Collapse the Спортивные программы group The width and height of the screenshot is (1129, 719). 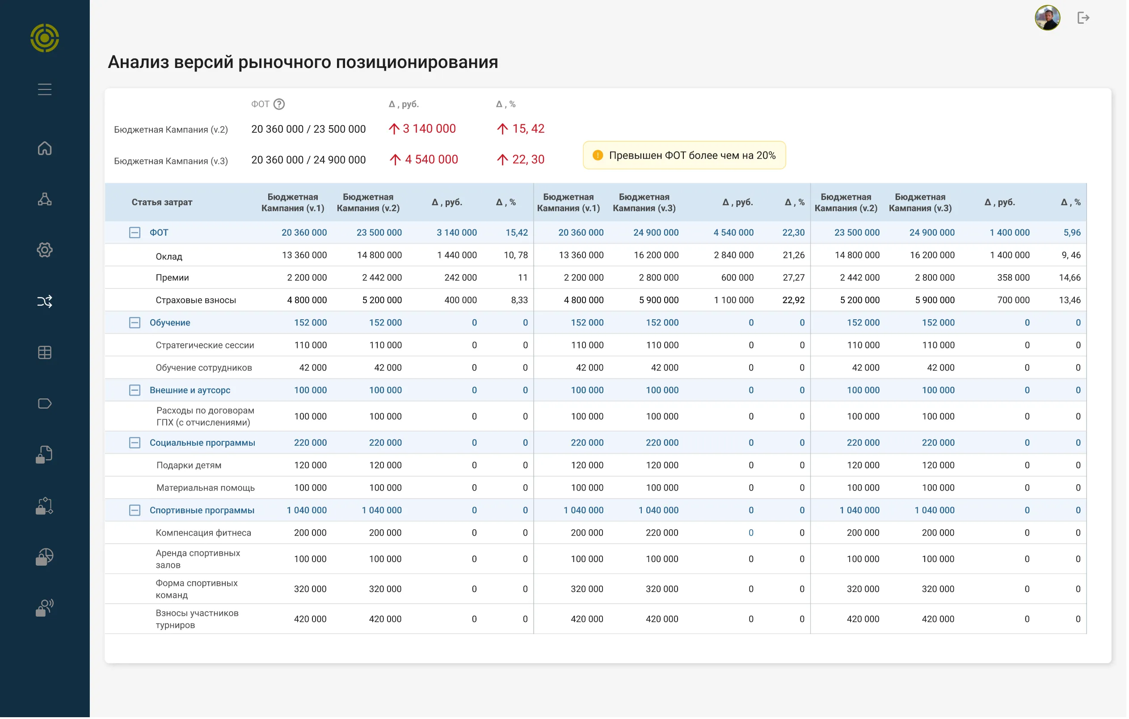[x=135, y=510]
